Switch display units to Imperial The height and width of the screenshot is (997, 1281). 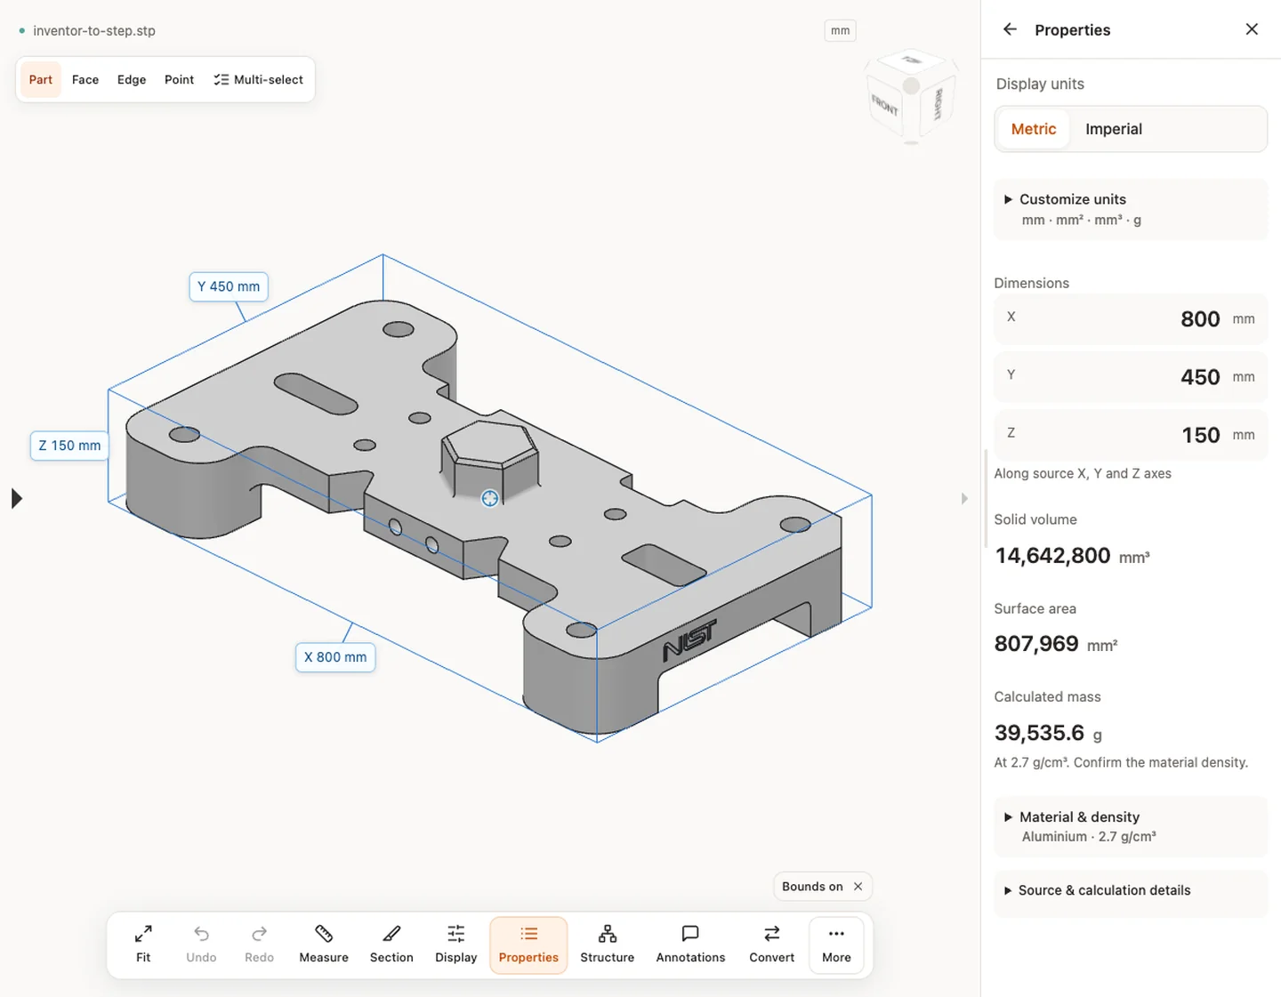1114,129
